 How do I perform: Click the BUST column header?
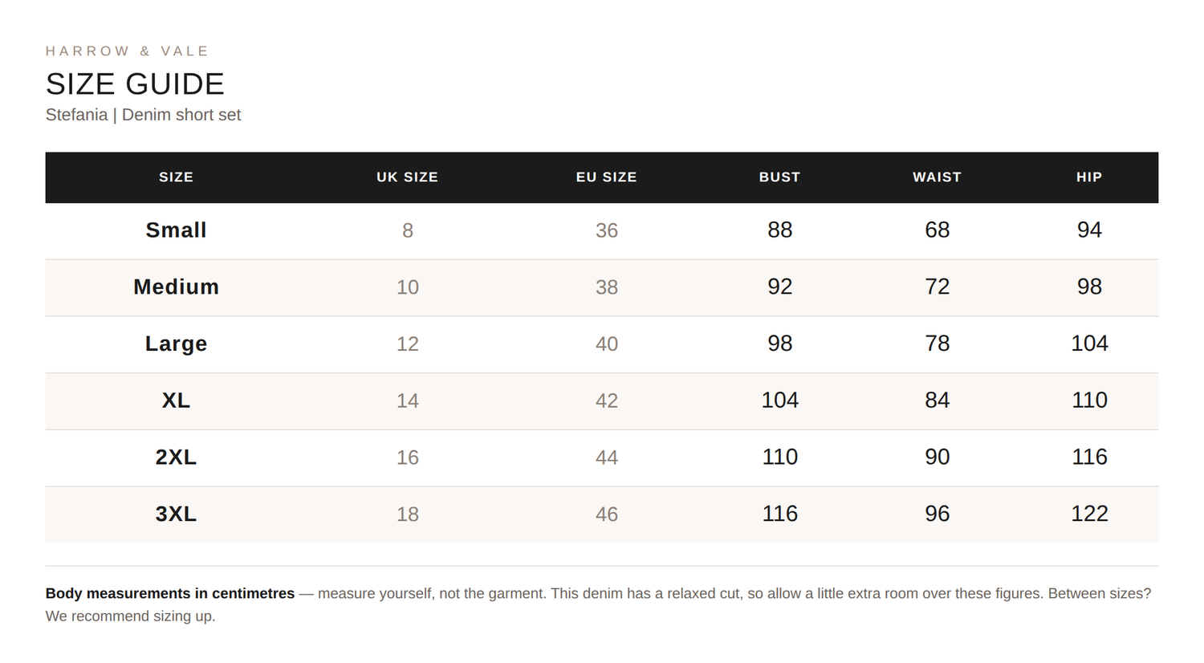point(779,177)
